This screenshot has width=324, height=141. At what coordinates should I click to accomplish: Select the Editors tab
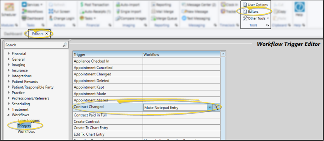(38, 34)
